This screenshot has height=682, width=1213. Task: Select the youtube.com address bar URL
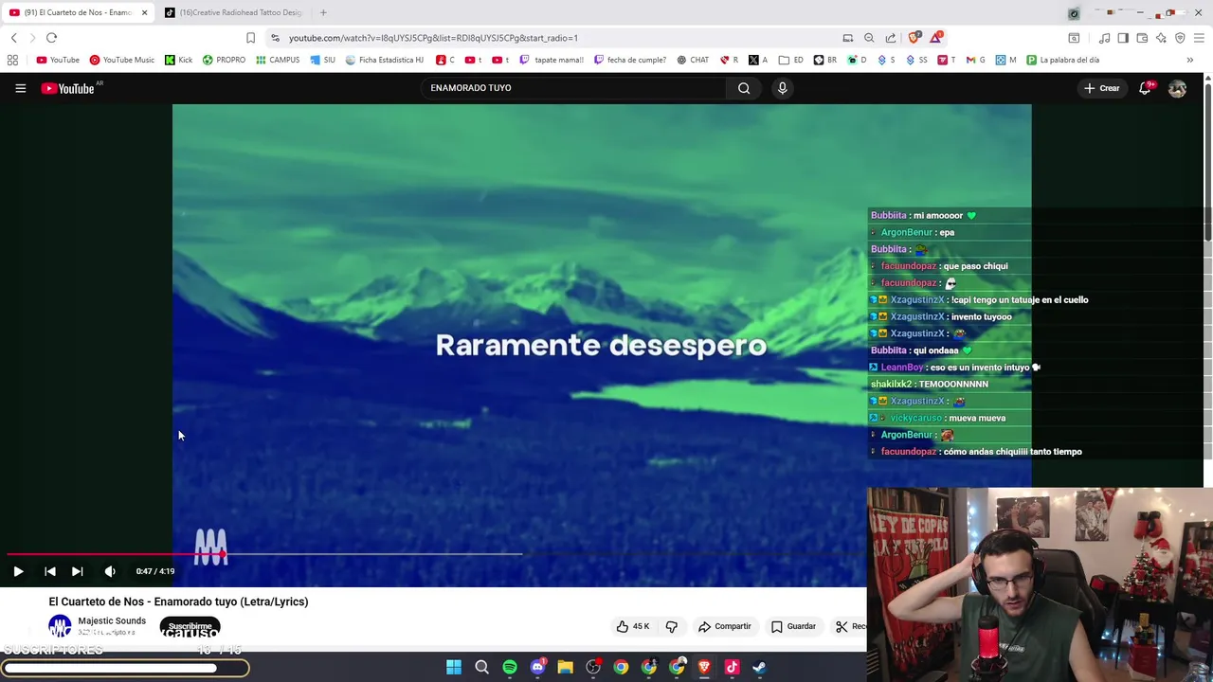pos(433,38)
